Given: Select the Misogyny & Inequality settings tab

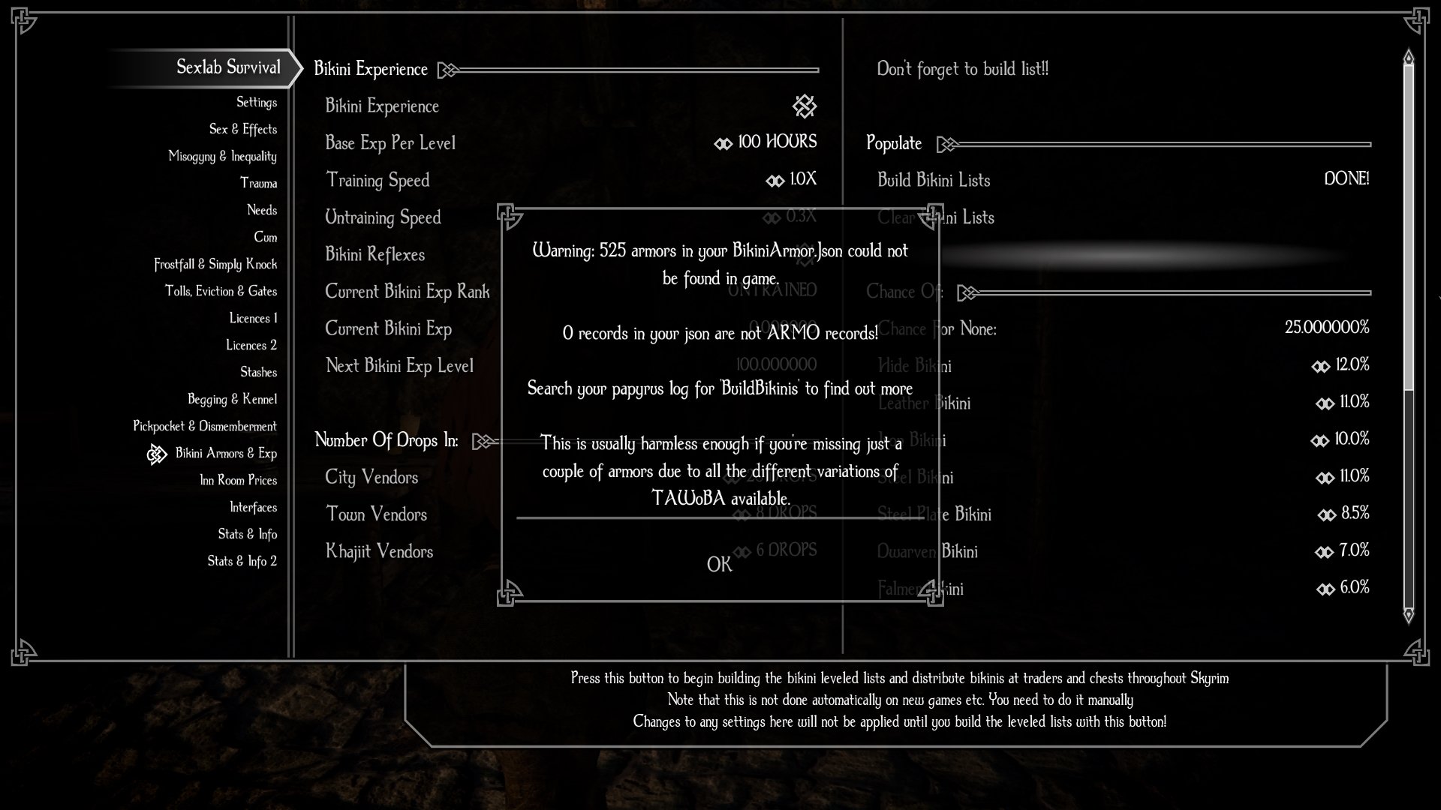Looking at the screenshot, I should click(223, 155).
